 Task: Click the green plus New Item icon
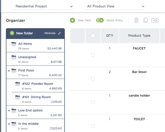(x=73, y=20)
